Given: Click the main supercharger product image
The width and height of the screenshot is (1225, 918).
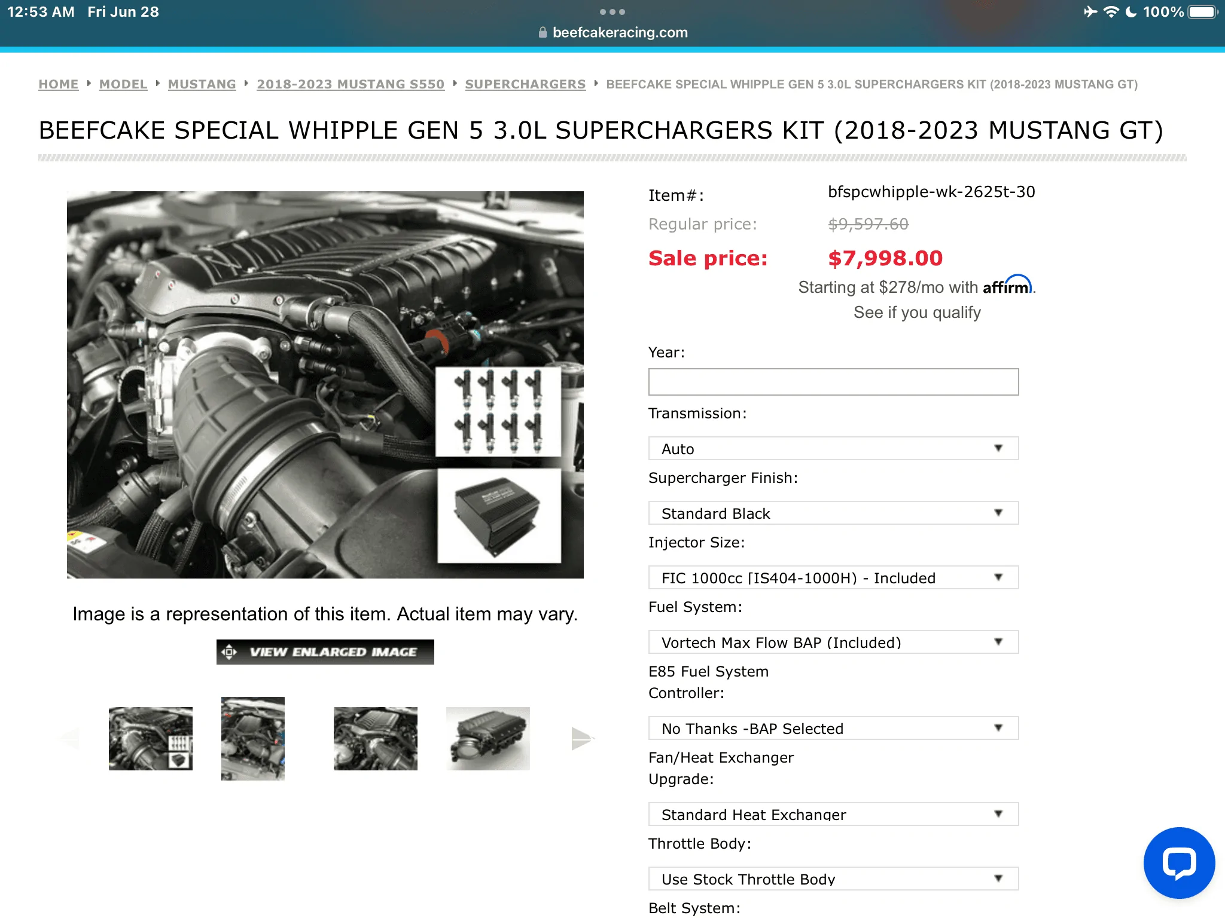Looking at the screenshot, I should [x=325, y=384].
